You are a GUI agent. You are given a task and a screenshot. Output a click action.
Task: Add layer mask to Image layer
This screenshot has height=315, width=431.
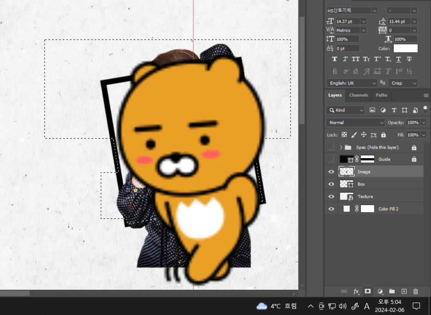[367, 292]
